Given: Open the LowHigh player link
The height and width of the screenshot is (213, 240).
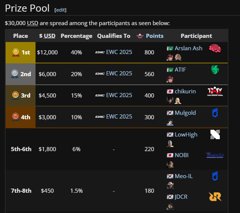Looking at the screenshot, I should (186, 135).
